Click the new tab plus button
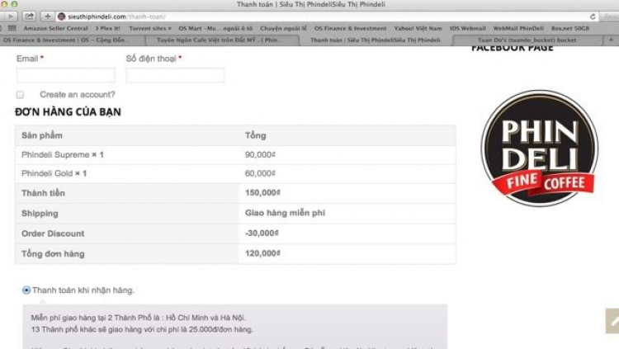The width and height of the screenshot is (619, 349). pos(611,40)
